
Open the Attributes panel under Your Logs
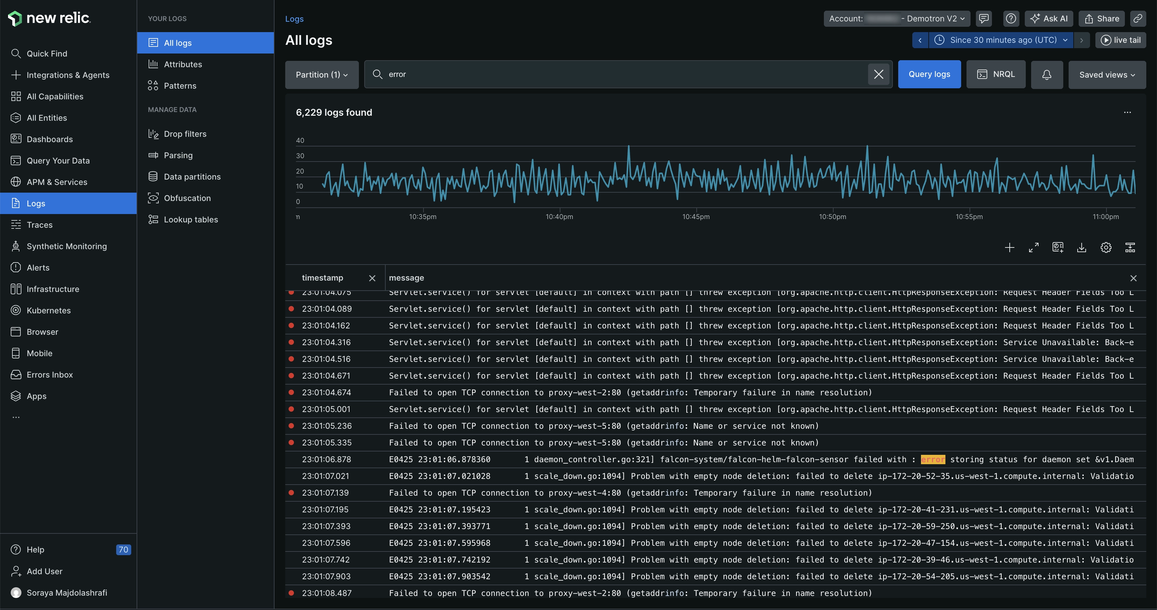click(x=183, y=64)
